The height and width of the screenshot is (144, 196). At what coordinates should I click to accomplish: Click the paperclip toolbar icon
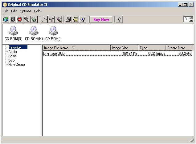(x=27, y=19)
